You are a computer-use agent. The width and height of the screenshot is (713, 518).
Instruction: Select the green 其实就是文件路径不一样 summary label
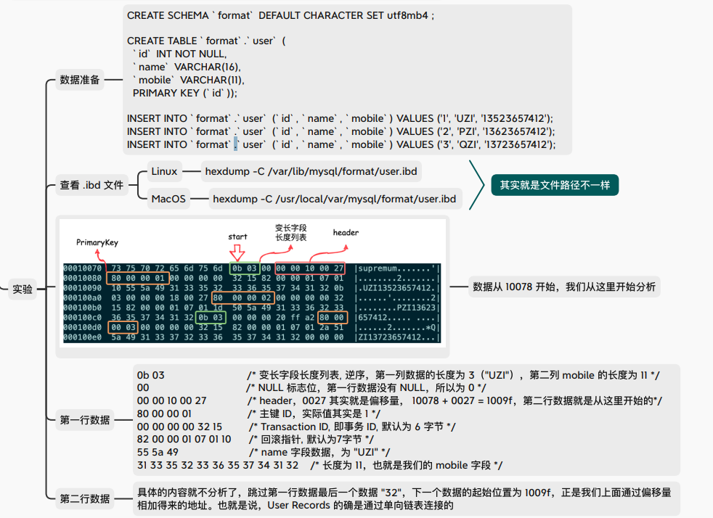(555, 185)
